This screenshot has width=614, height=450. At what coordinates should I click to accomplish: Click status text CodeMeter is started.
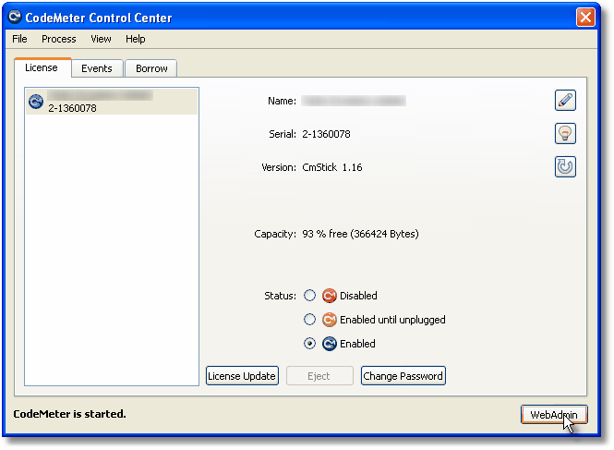[69, 414]
